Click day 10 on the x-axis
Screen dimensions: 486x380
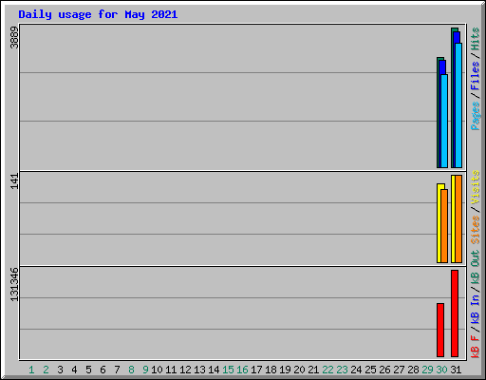tap(157, 370)
